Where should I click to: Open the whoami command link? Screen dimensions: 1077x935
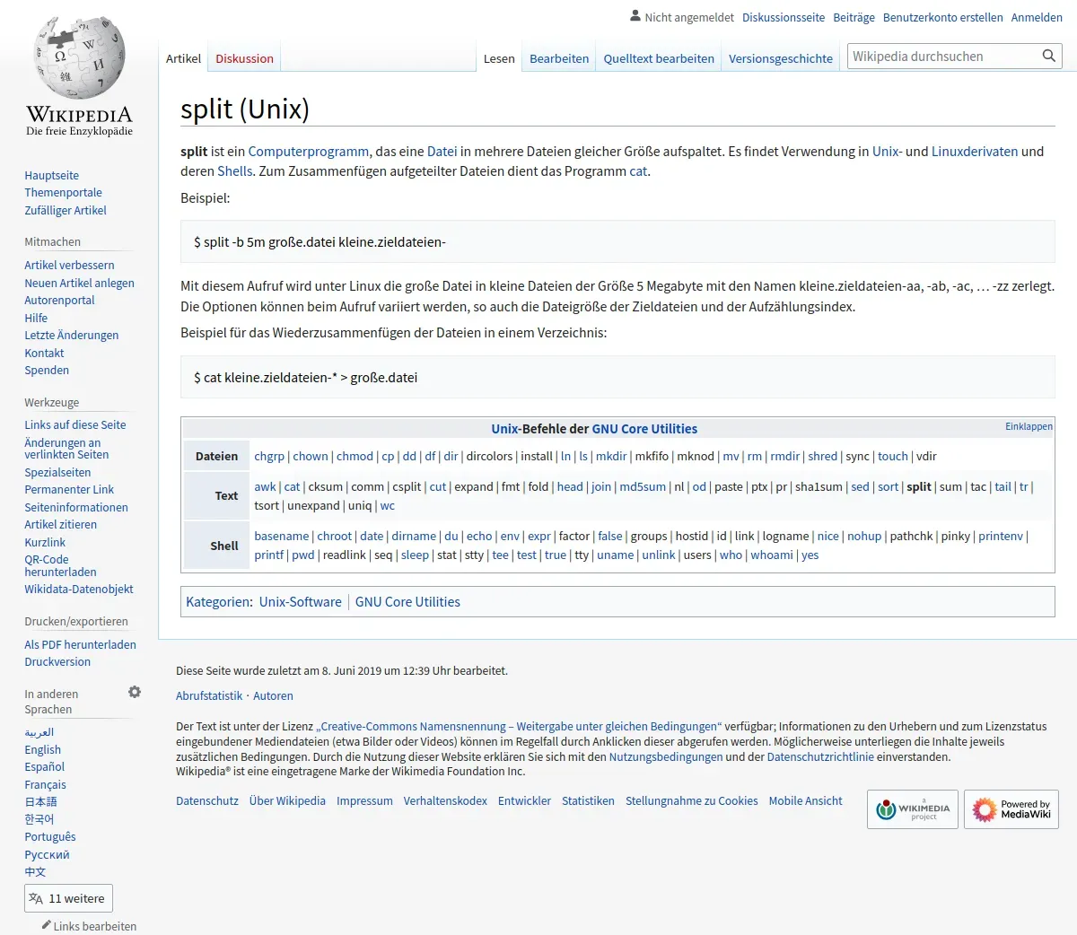[x=772, y=555]
